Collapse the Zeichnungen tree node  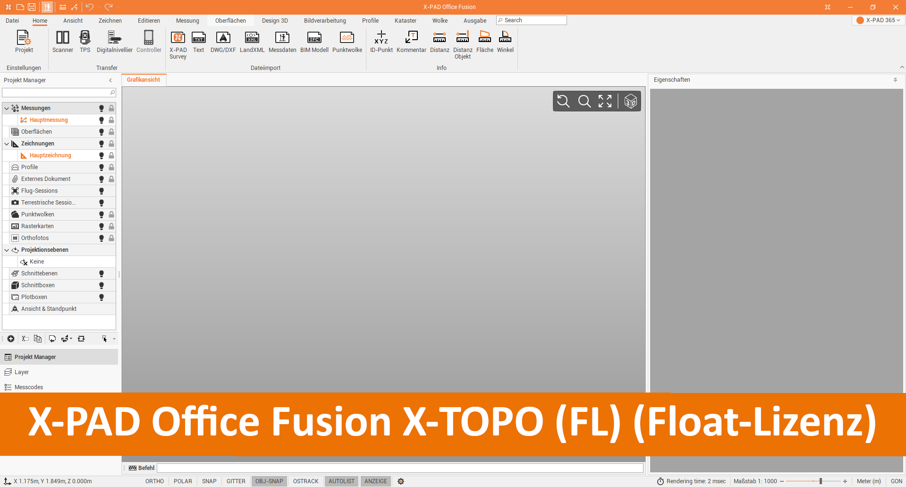pos(7,144)
